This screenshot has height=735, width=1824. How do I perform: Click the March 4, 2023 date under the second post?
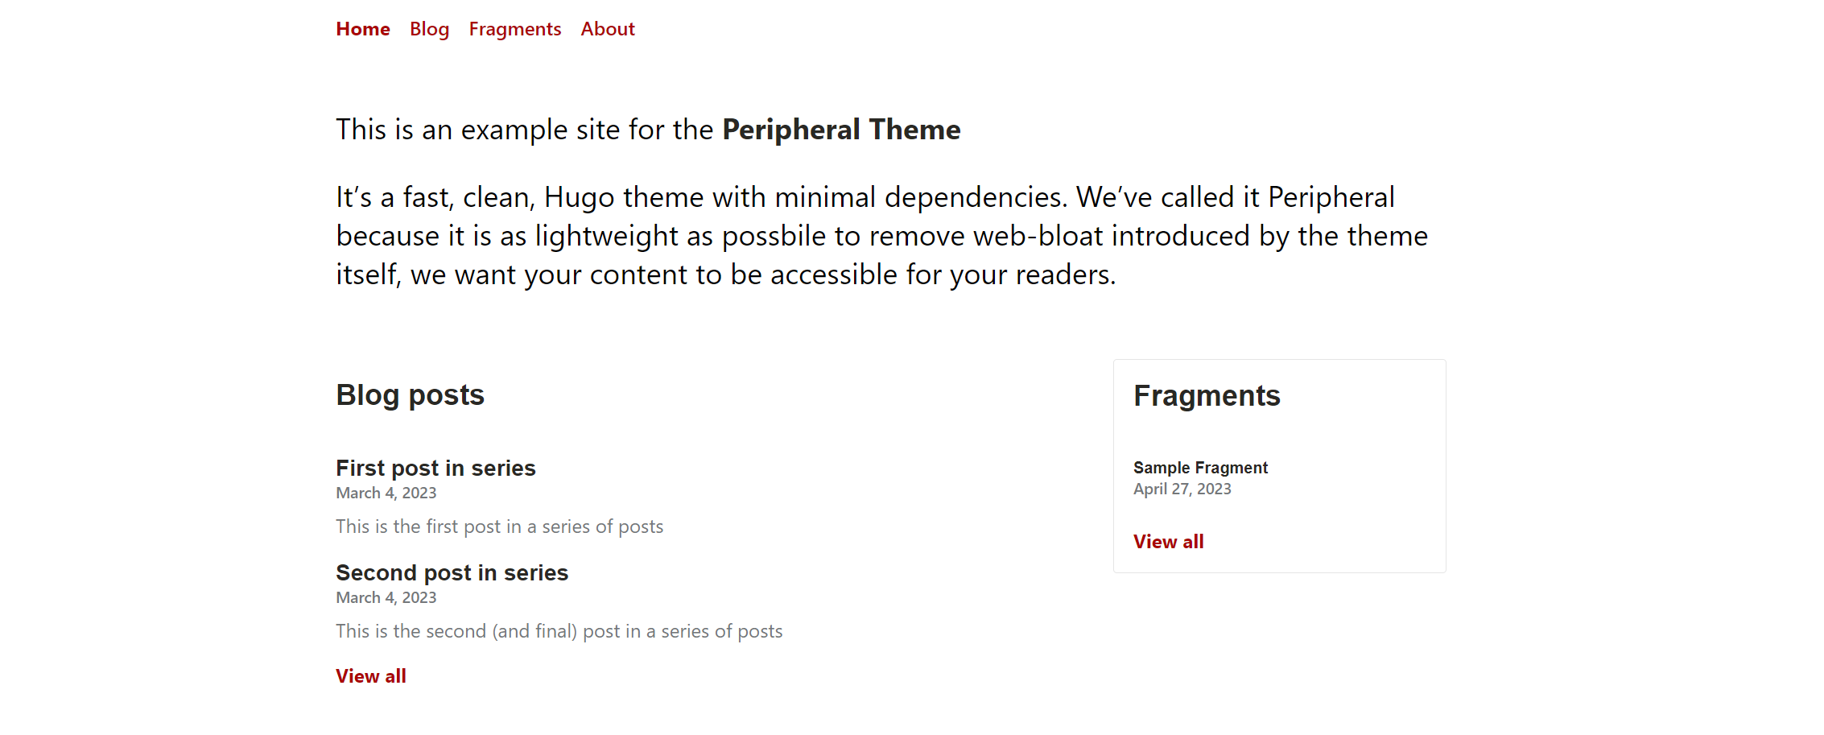tap(386, 597)
